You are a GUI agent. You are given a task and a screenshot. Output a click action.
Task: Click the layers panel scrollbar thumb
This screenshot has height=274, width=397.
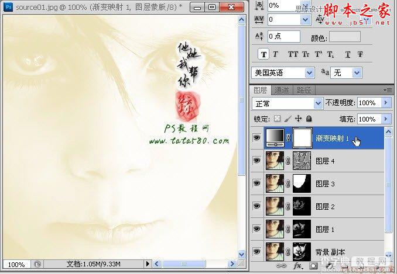coord(389,185)
